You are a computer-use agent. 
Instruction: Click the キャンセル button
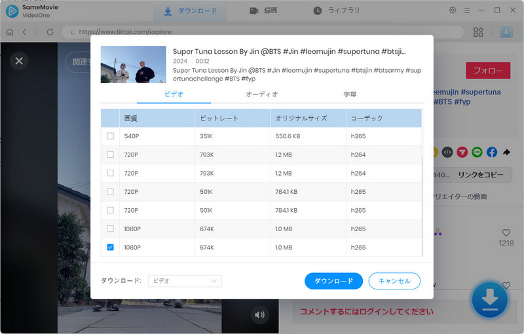pos(394,281)
